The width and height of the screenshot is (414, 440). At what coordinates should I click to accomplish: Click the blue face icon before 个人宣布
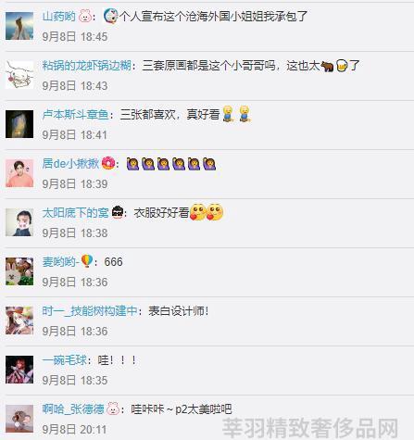110,17
